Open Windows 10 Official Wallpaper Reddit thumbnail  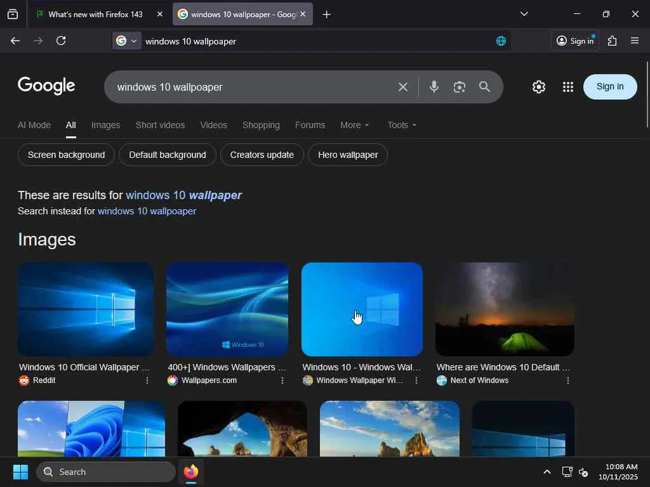[86, 309]
